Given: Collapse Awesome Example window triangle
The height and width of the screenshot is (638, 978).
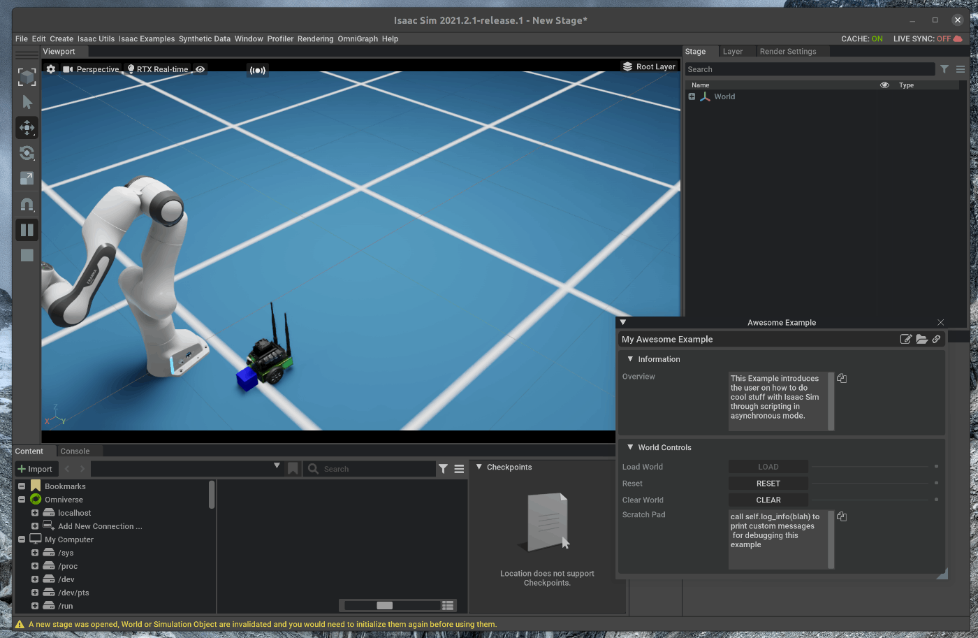Looking at the screenshot, I should (x=623, y=322).
